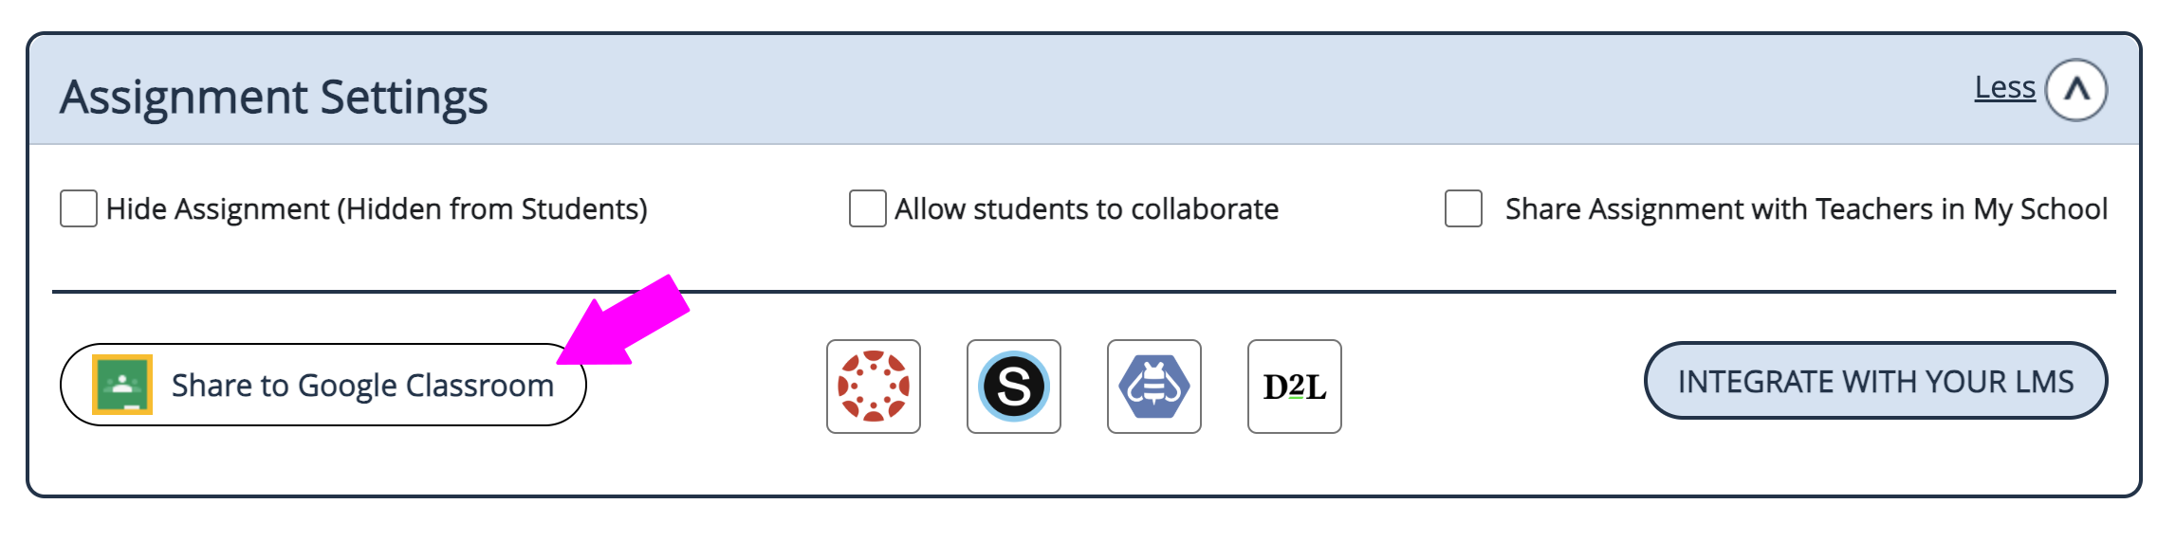Click the Canvas LMS logo icon
2176x540 pixels.
coord(873,387)
